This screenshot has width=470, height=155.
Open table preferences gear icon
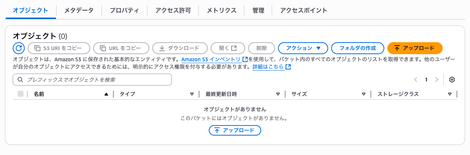point(452,80)
